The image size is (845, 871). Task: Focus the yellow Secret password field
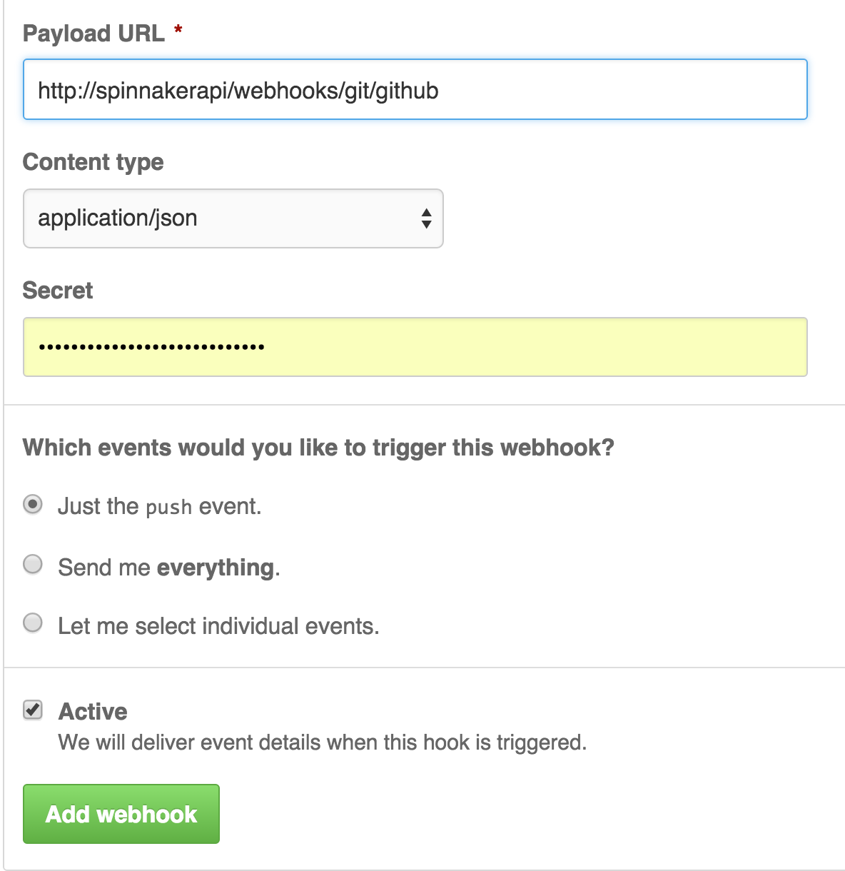415,347
